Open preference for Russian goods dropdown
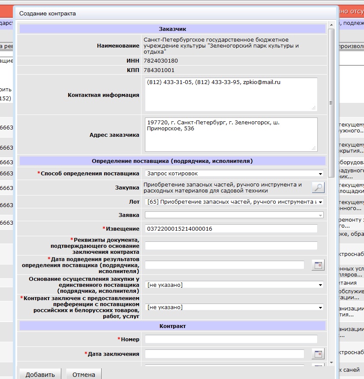The width and height of the screenshot is (364, 379). (x=234, y=307)
